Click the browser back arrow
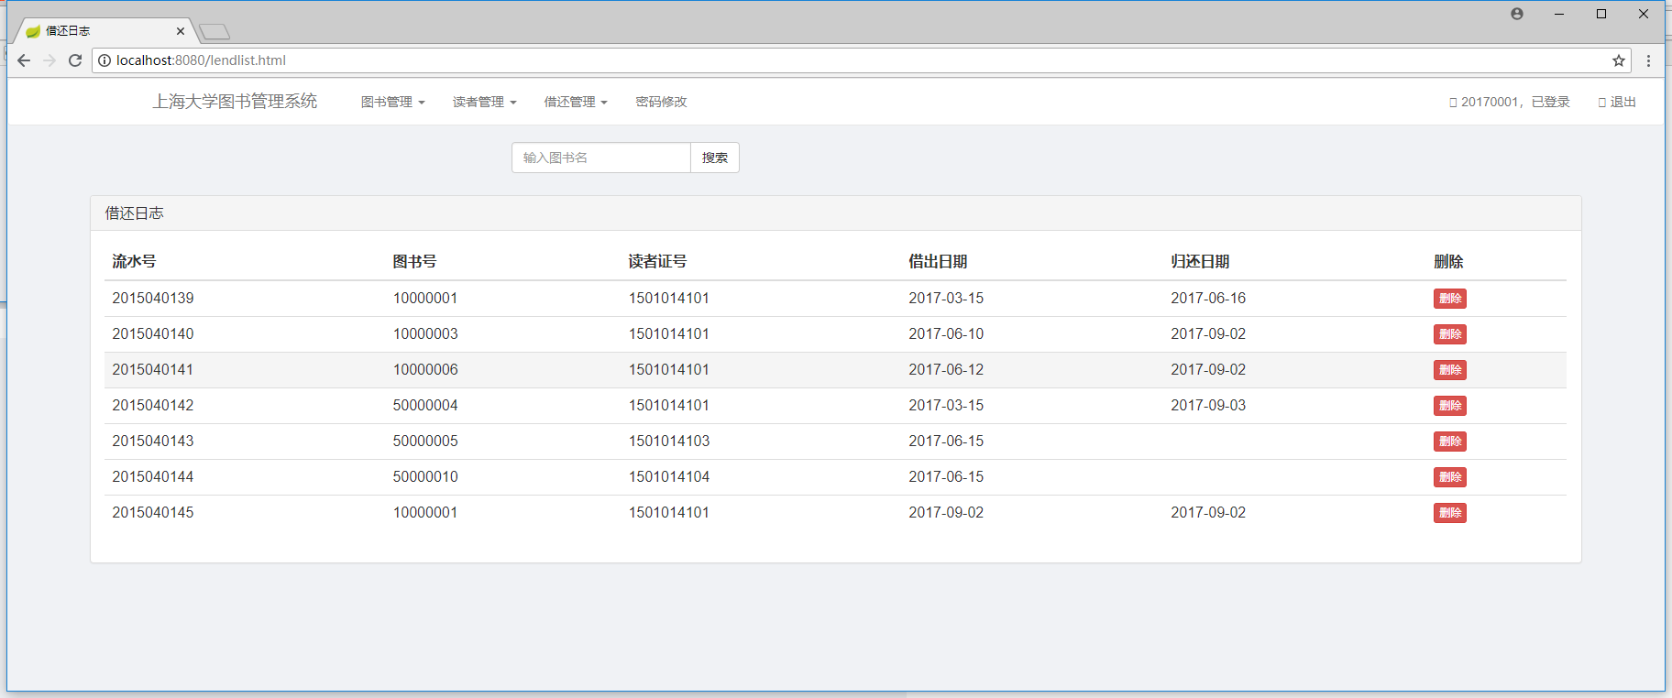The width and height of the screenshot is (1672, 698). click(24, 60)
